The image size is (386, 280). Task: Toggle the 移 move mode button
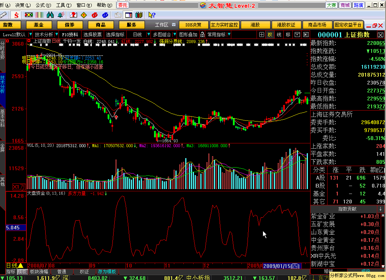(x=288, y=34)
